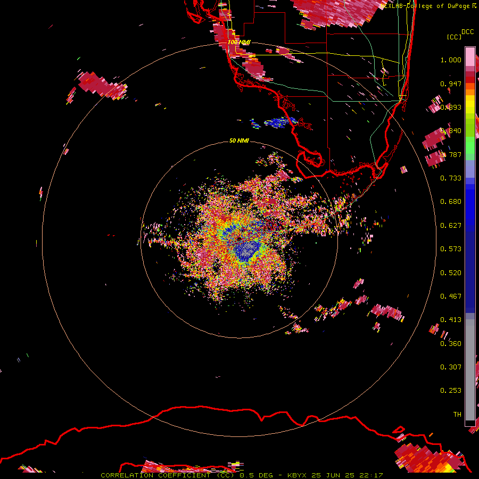Click the NEXLAB-College of DuPage watermark text
This screenshot has height=479, width=479.
pyautogui.click(x=425, y=6)
